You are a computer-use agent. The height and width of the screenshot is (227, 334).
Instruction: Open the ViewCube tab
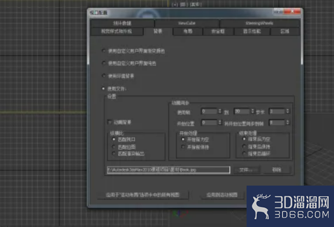tap(187, 23)
